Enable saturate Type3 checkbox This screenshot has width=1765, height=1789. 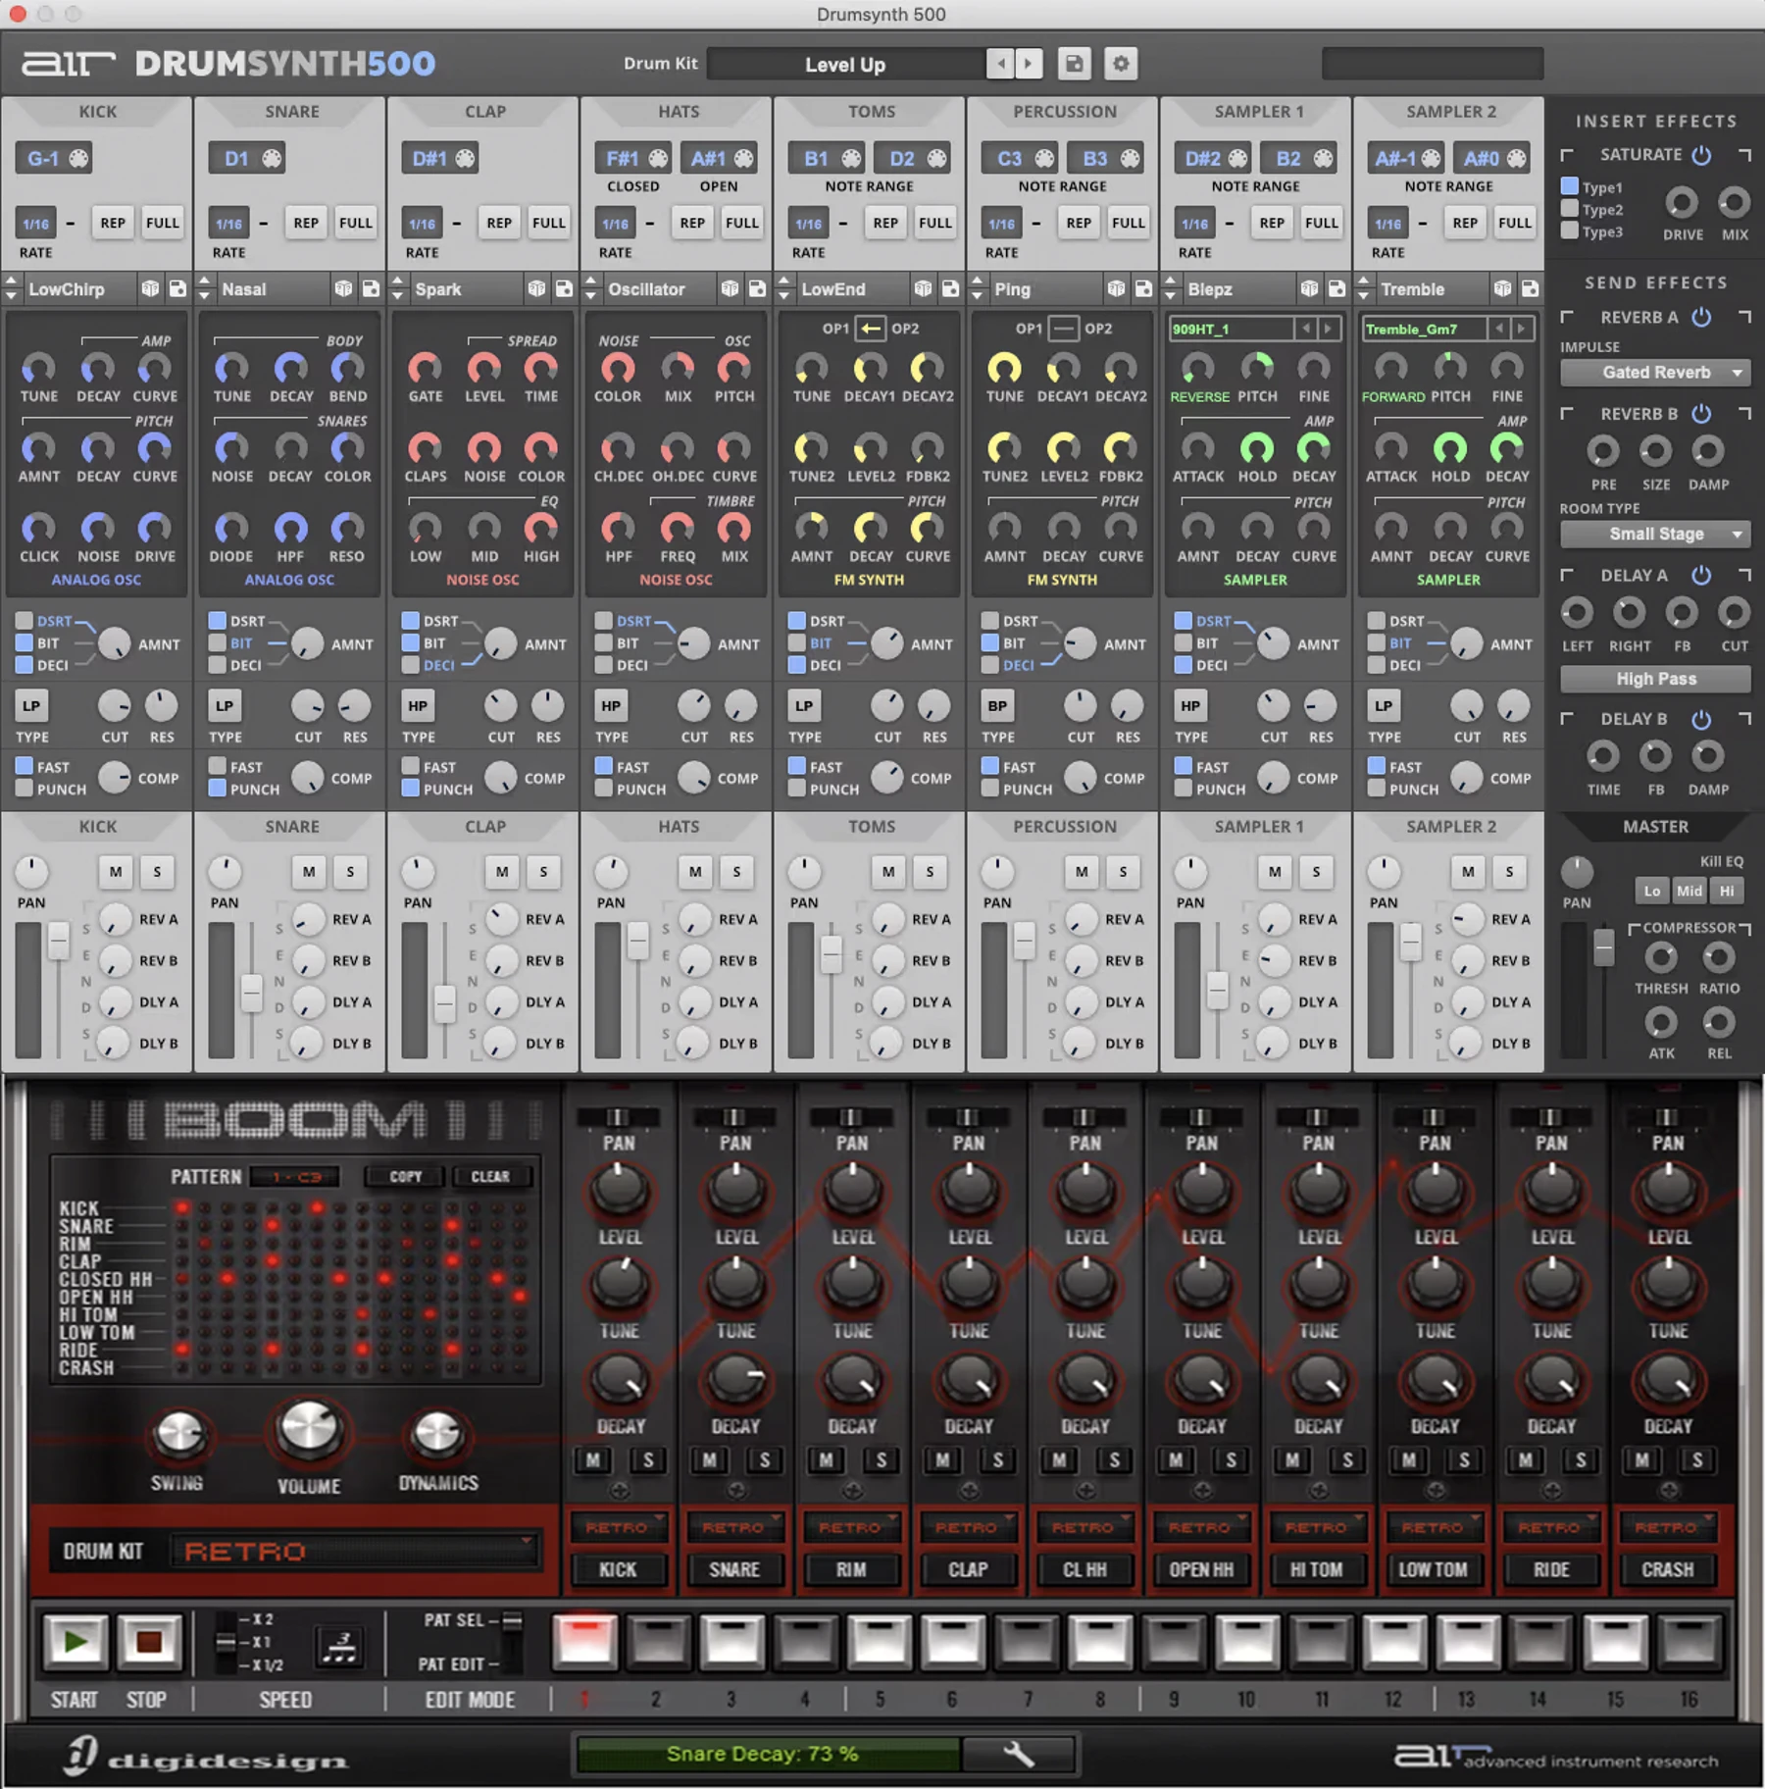[1570, 231]
